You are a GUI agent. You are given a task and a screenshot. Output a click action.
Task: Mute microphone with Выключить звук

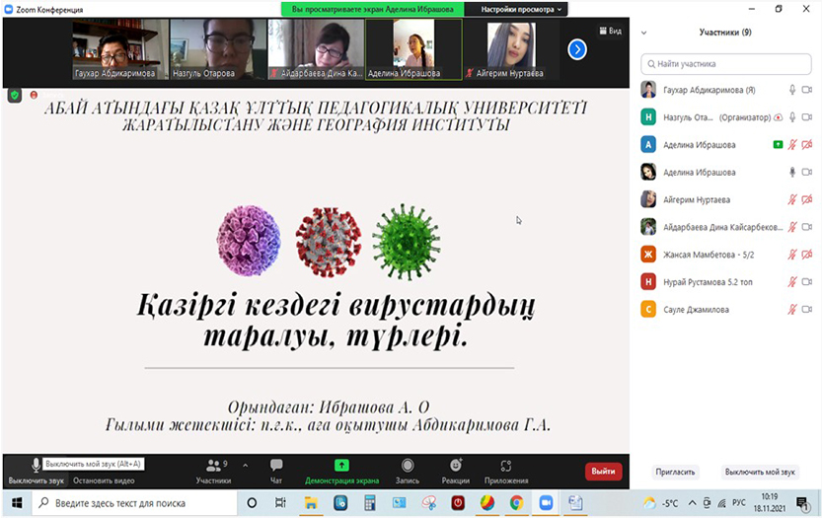(x=36, y=466)
